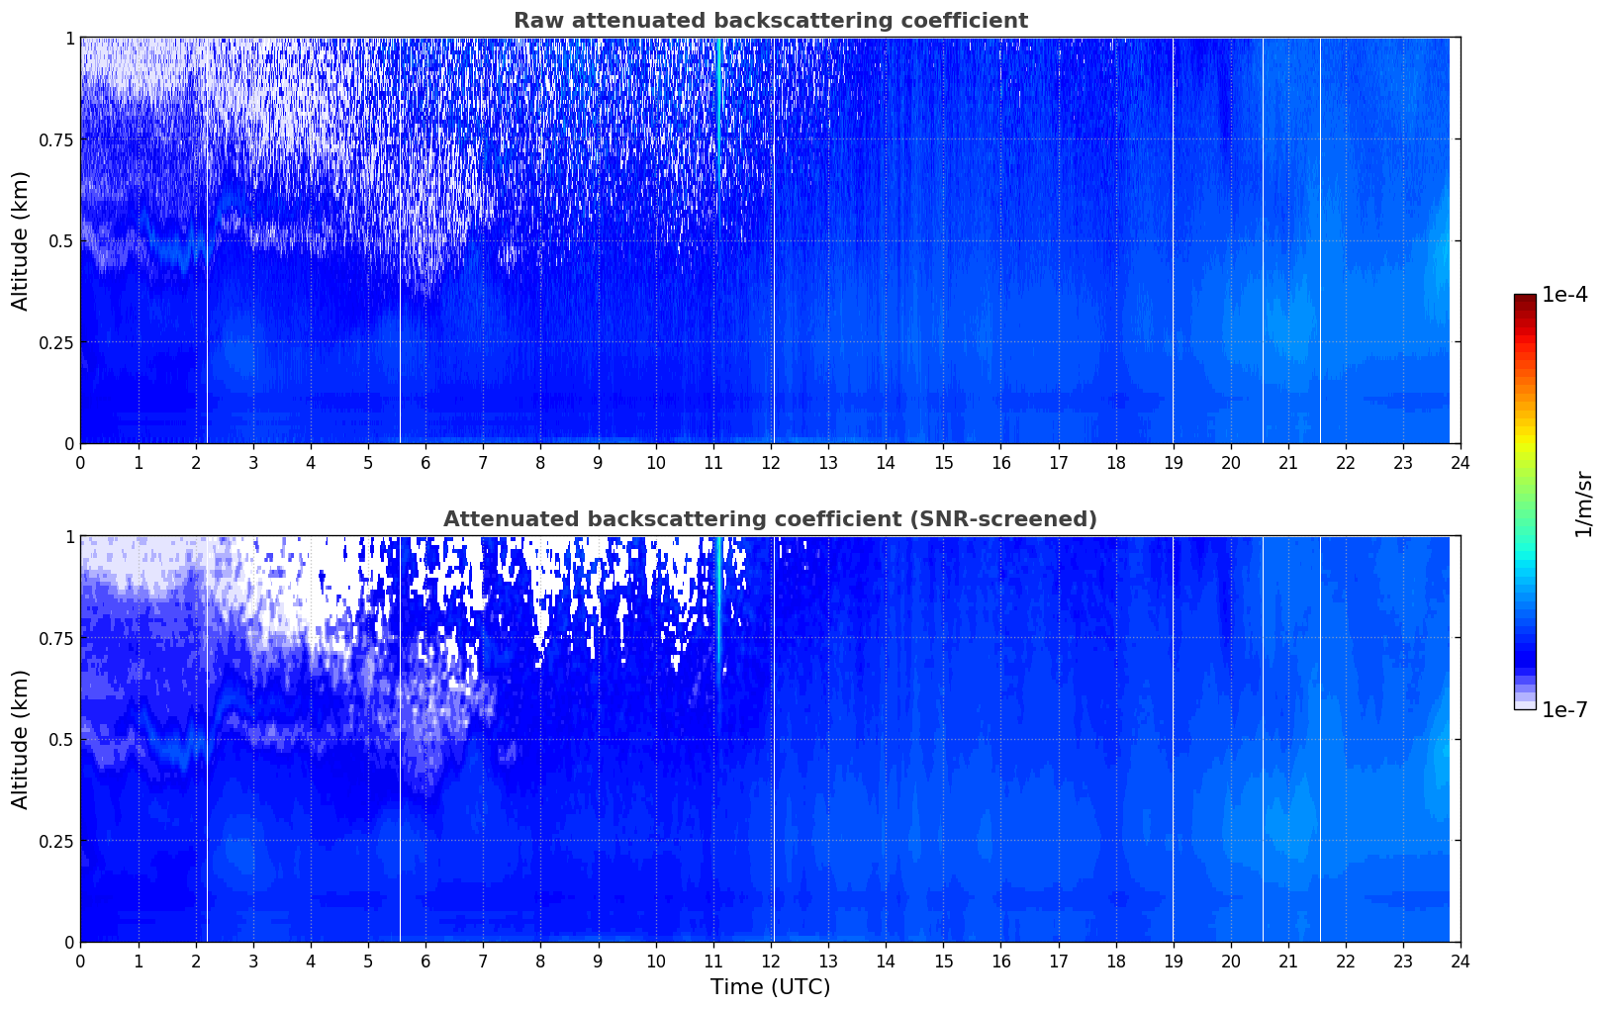
Task: Click hour tick '19' under the raw plot
Action: [x=1173, y=462]
